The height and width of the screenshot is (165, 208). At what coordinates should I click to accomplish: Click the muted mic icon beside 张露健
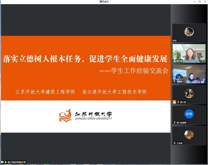point(175,81)
